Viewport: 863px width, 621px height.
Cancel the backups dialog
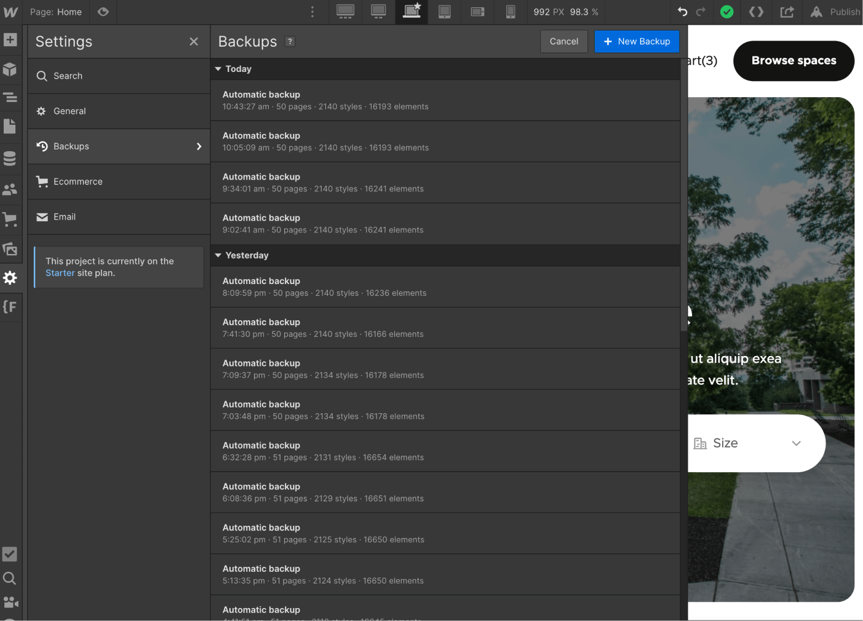[x=564, y=41]
